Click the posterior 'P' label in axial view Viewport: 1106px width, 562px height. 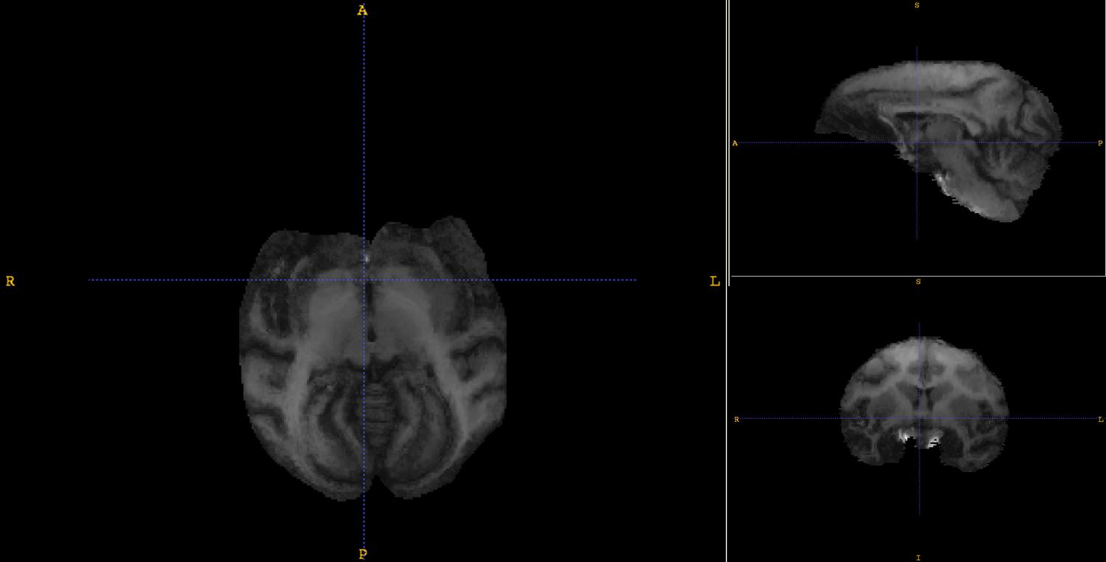click(x=362, y=555)
